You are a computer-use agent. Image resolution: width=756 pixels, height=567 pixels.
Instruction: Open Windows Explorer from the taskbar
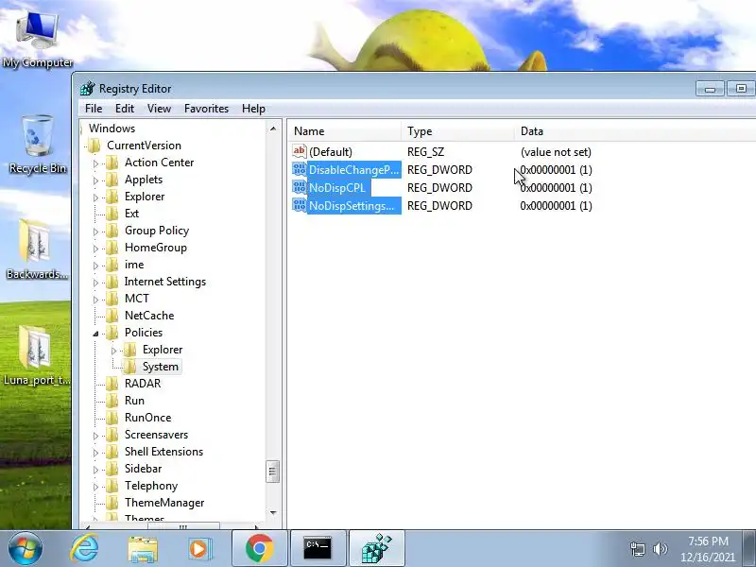point(143,549)
